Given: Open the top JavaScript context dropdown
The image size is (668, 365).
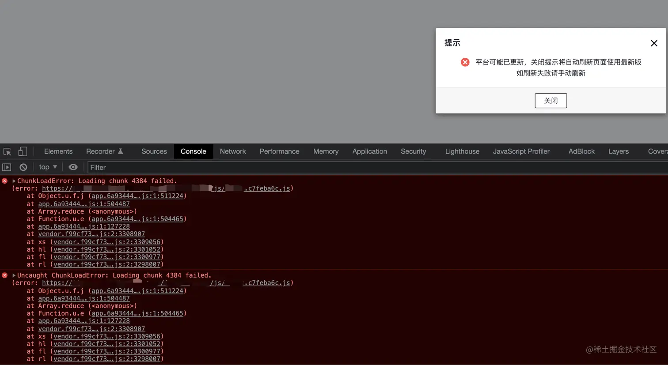Looking at the screenshot, I should click(48, 167).
